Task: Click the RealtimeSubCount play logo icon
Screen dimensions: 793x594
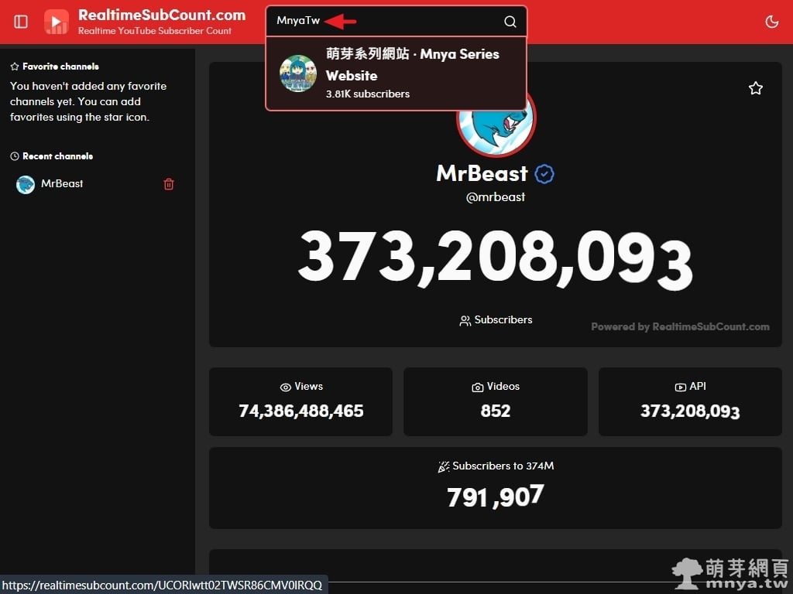Action: point(56,22)
